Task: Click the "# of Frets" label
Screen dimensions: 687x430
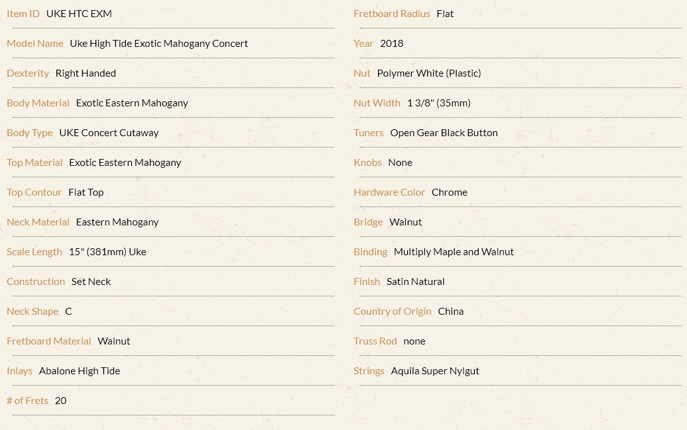Action: click(28, 401)
